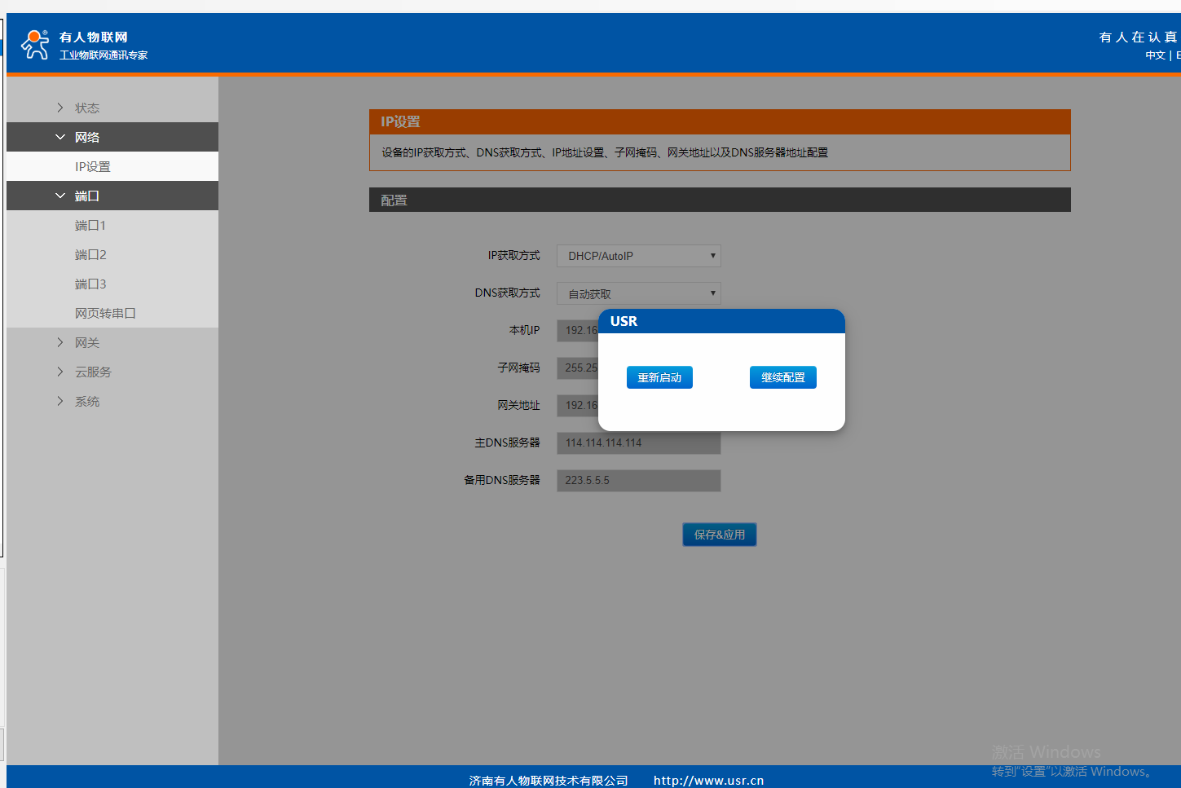Viewport: 1181px width, 788px height.
Task: Expand the 状态 menu chevron
Action: [x=60, y=108]
